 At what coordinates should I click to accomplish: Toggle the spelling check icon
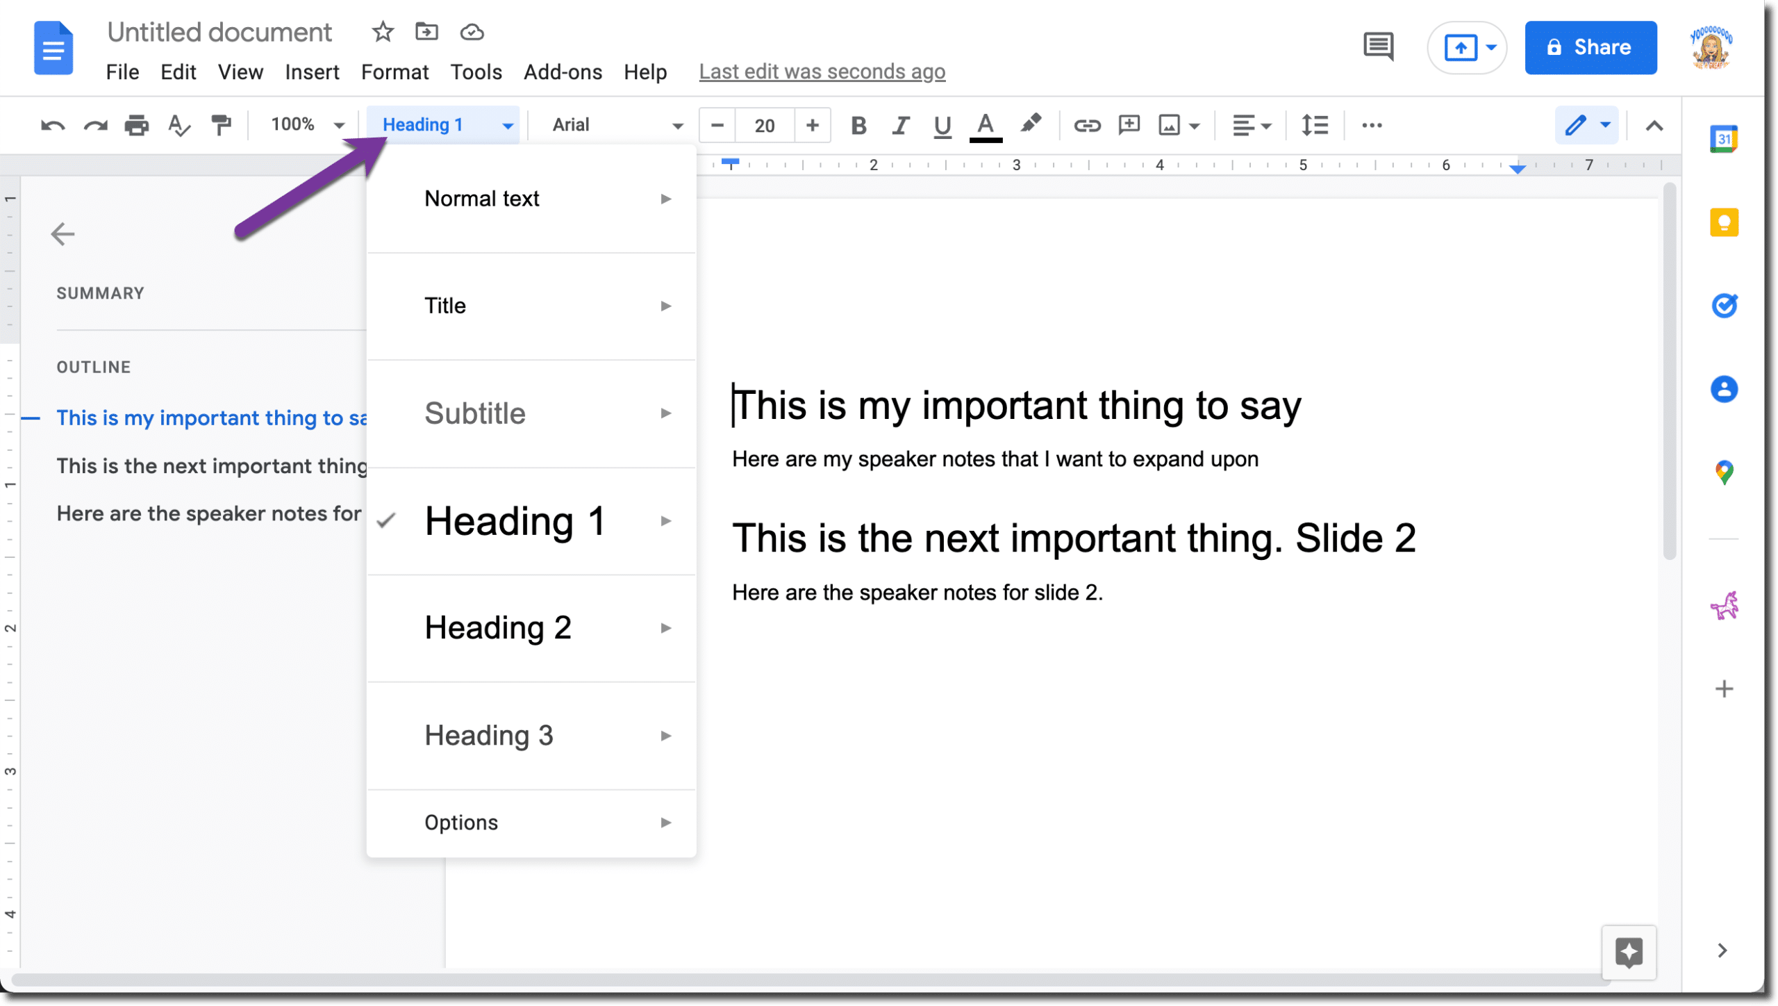tap(178, 126)
